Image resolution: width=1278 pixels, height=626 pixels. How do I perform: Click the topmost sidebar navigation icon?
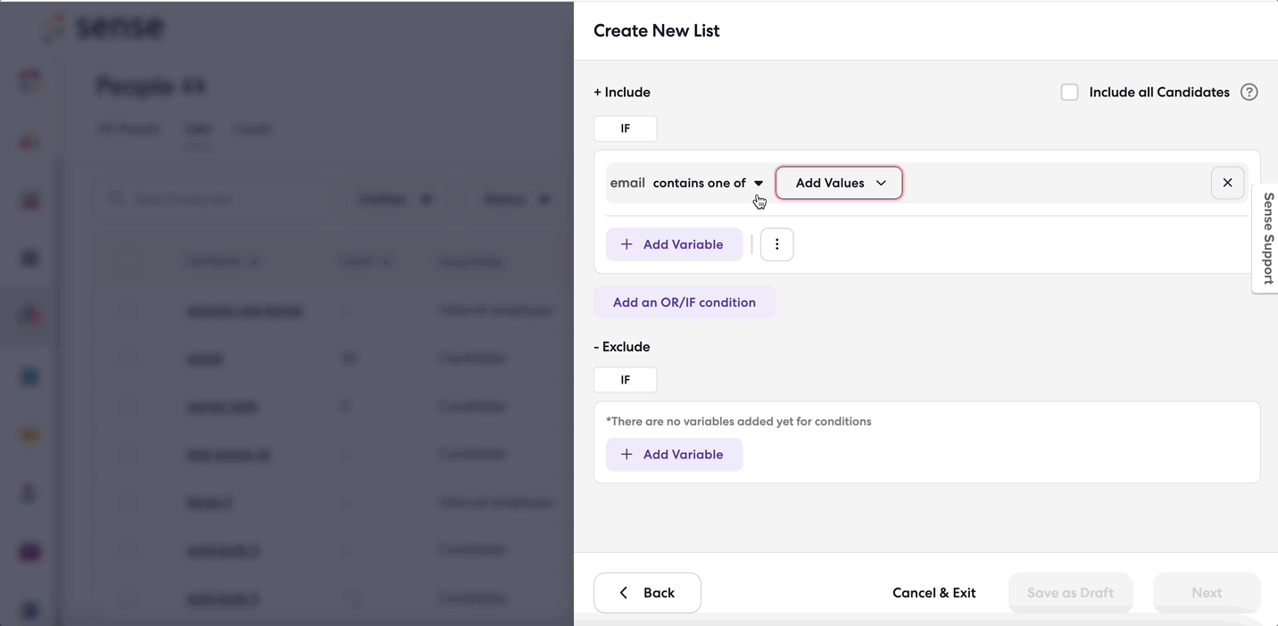(29, 80)
